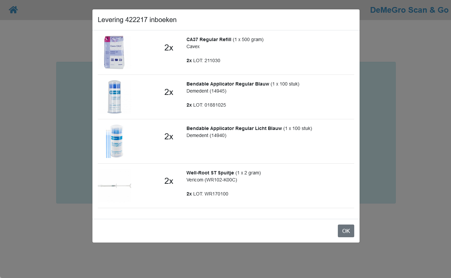Click Demedent (14940) supplier text
This screenshot has width=451, height=278.
click(207, 135)
